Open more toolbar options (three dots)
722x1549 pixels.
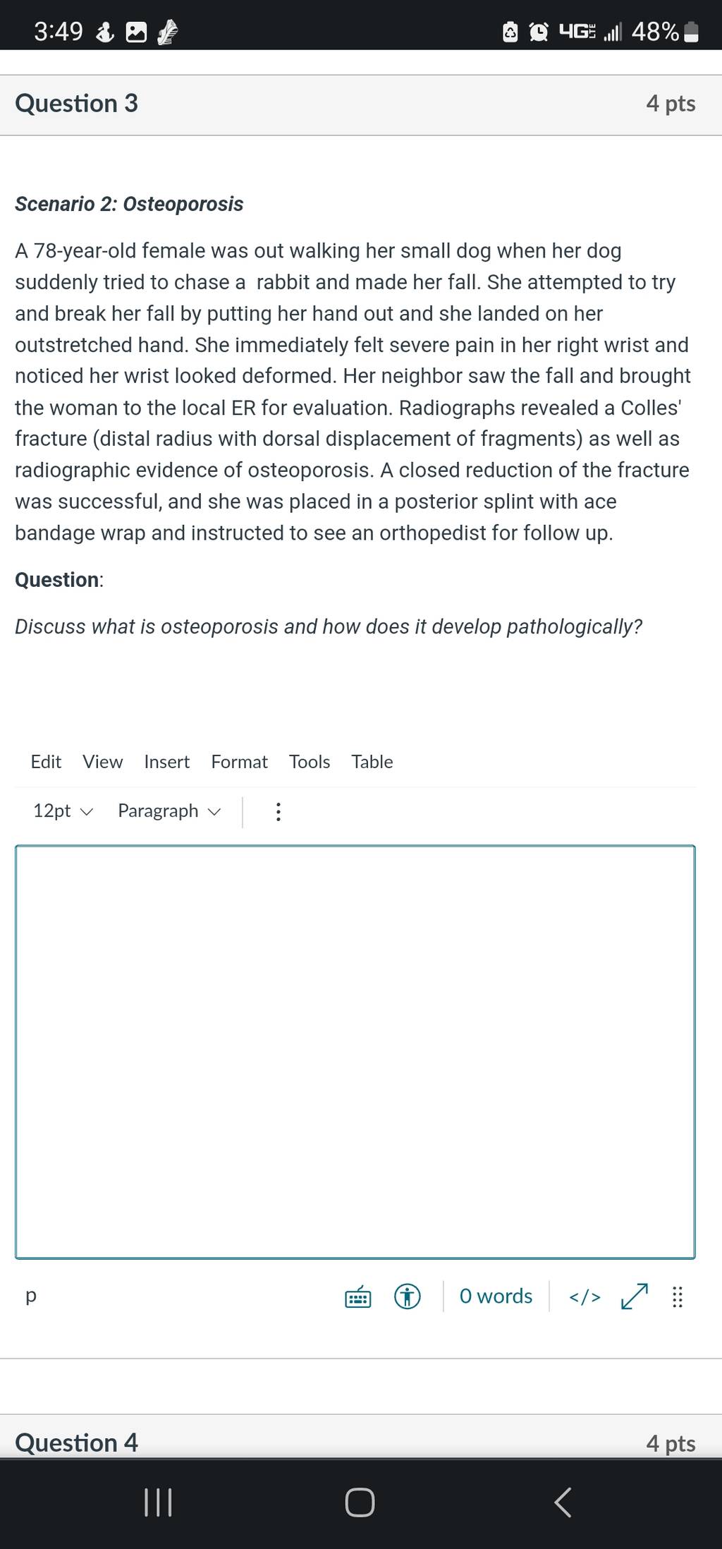click(279, 812)
